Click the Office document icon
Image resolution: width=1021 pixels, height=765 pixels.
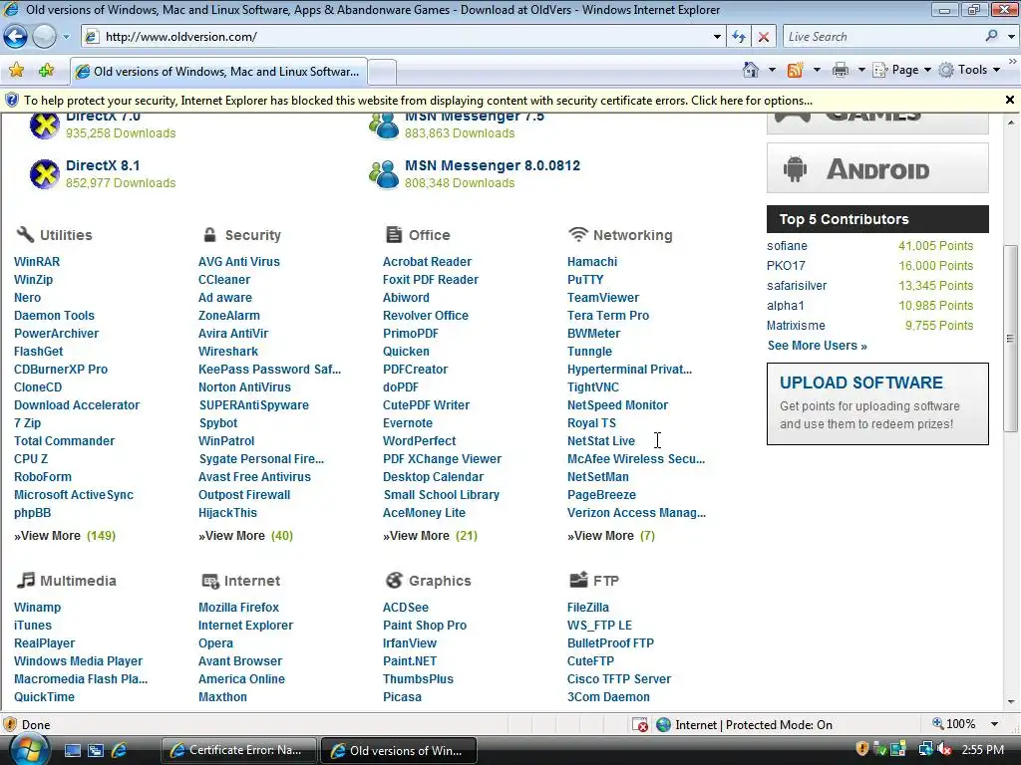coord(393,234)
